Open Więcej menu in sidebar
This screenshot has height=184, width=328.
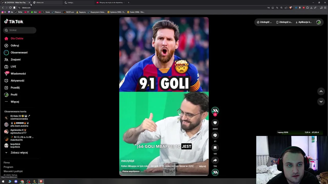pos(12,102)
